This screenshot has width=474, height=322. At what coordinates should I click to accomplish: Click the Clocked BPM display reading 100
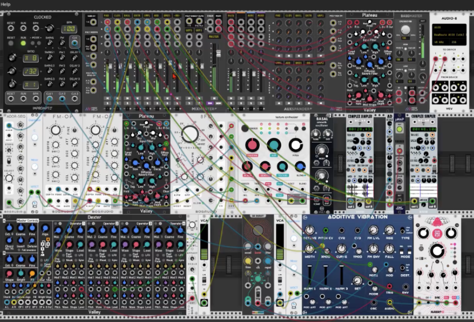point(69,29)
